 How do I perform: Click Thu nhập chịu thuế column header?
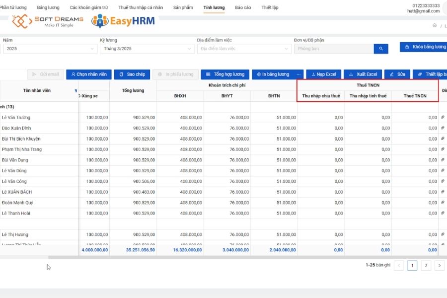(x=321, y=96)
